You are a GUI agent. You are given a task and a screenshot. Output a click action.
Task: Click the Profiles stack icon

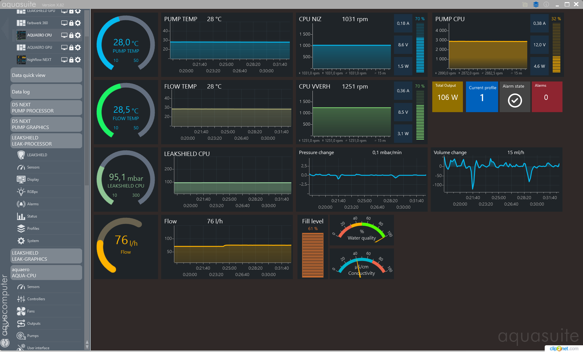point(21,229)
